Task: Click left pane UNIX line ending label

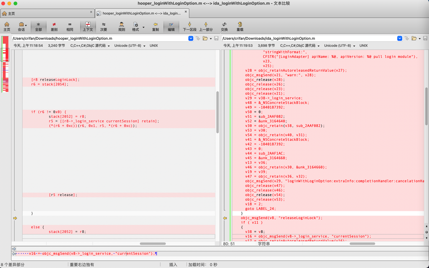Action: tap(154, 45)
